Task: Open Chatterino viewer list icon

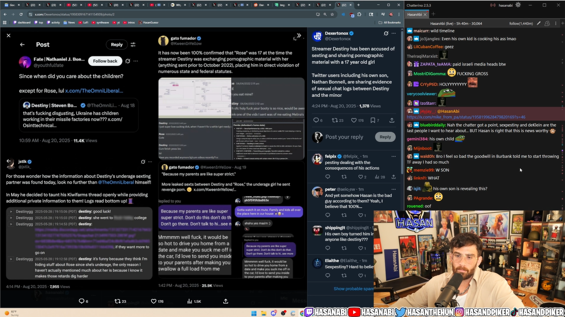Action: point(547,23)
